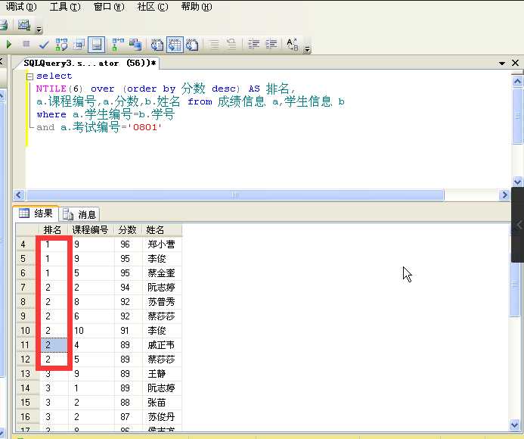Toggle IntelliSense Enabled in the toolbar
The width and height of the screenshot is (524, 439).
(97, 44)
